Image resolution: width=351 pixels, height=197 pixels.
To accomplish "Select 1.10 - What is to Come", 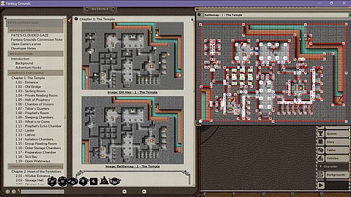I will (x=32, y=122).
